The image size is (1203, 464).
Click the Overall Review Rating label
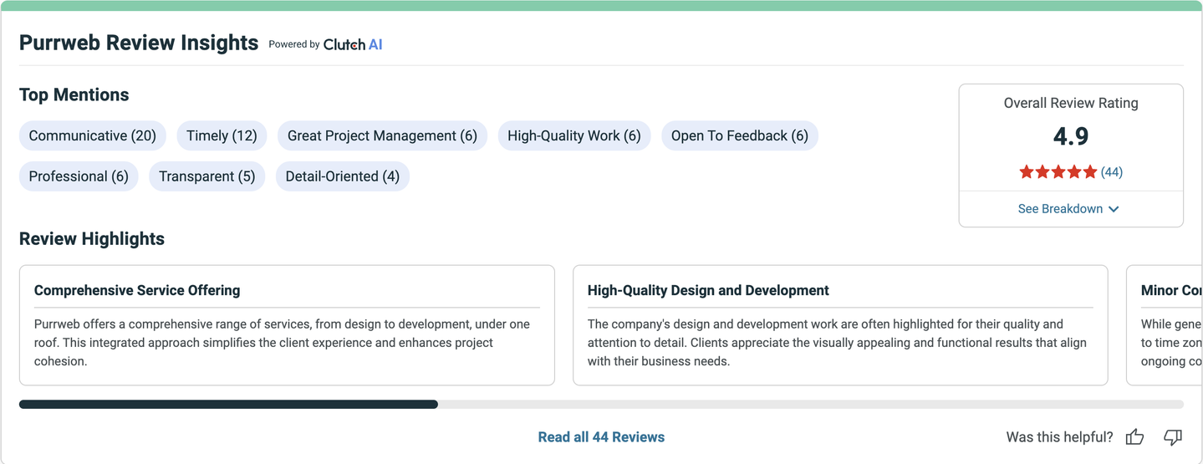(x=1071, y=103)
